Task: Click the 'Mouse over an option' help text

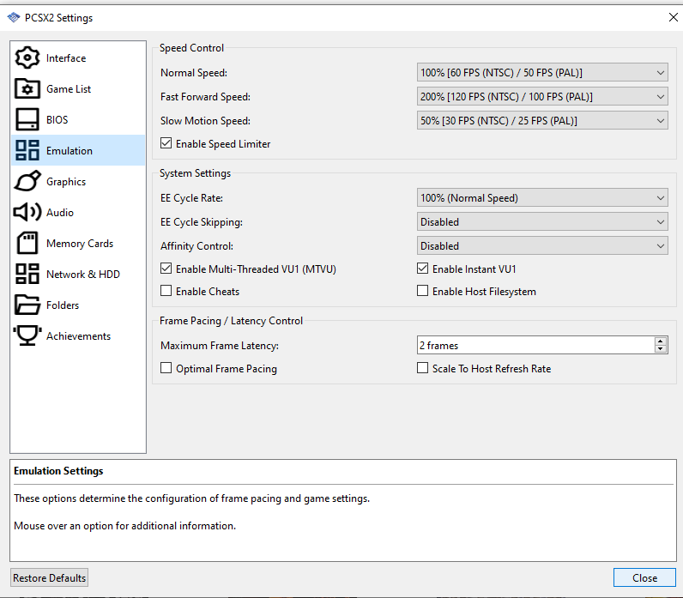Action: (x=125, y=526)
